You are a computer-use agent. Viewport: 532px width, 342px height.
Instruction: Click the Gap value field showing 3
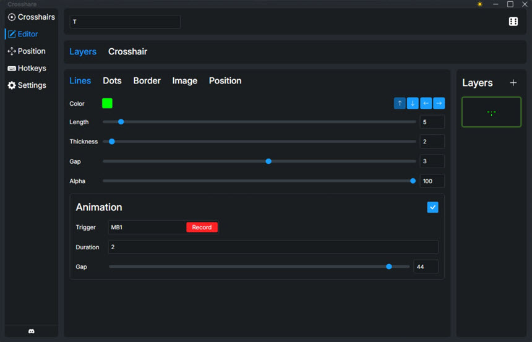[432, 161]
